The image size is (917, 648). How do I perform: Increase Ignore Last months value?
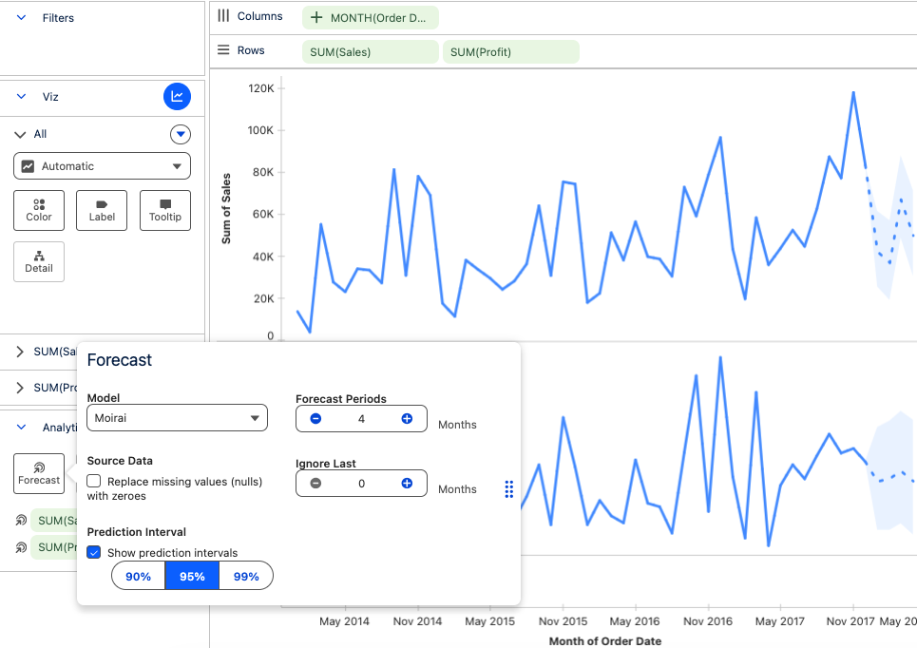coord(407,483)
